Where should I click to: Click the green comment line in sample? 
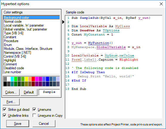coord(105,68)
